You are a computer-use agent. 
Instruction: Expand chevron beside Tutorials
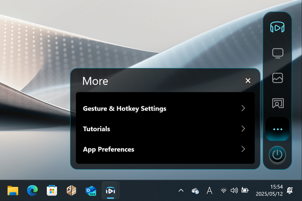coord(243,129)
